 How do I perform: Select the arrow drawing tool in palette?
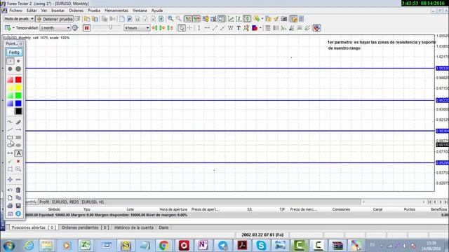18,129
